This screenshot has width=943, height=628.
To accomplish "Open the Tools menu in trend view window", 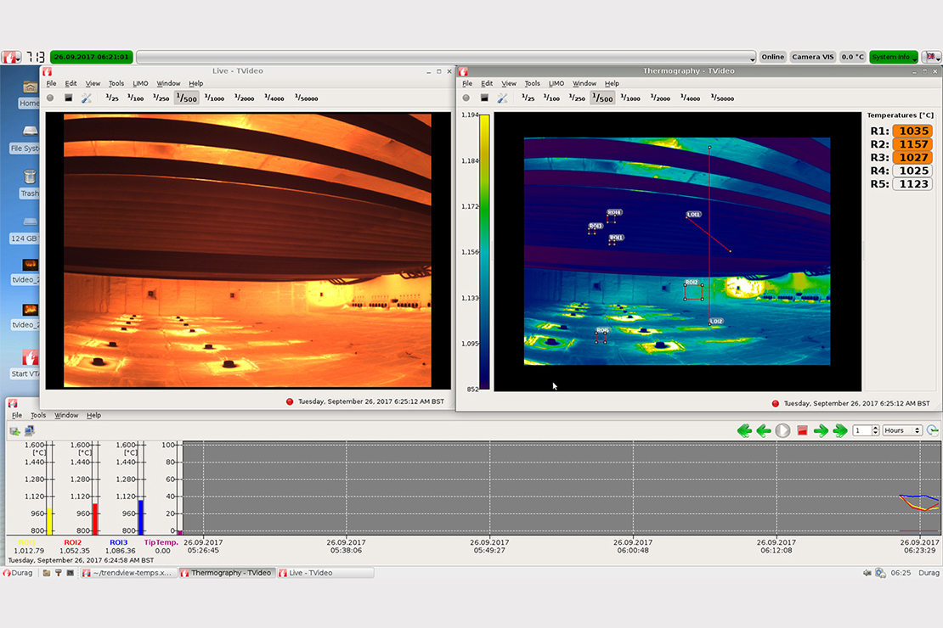I will tap(38, 415).
